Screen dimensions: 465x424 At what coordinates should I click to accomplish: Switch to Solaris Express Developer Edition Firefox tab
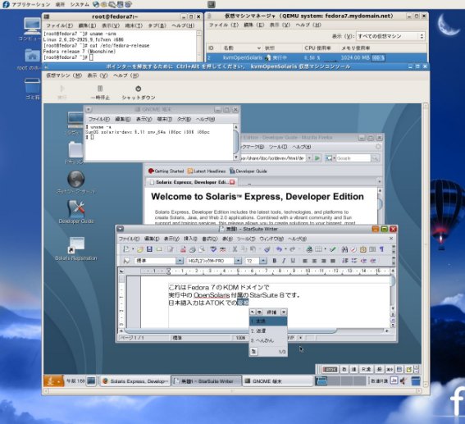193,182
